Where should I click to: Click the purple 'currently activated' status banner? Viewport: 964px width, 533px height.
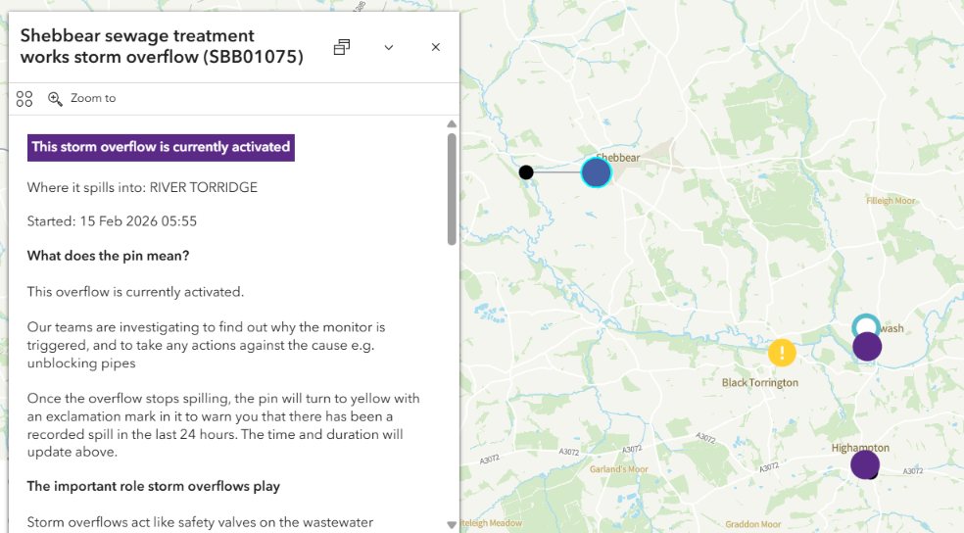tap(161, 147)
